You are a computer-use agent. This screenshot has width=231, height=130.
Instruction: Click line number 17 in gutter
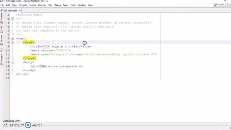point(7,78)
